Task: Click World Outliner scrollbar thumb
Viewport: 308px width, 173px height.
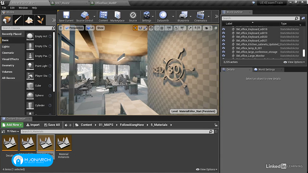Action: coord(304,53)
